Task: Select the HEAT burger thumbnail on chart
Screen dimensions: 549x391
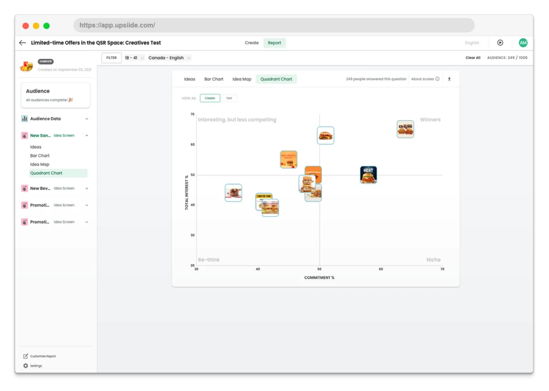Action: coord(368,175)
